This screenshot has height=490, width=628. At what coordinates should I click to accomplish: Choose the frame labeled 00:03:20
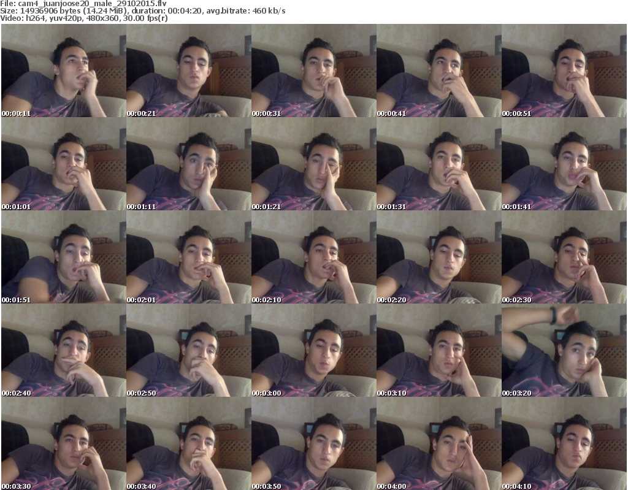[564, 351]
